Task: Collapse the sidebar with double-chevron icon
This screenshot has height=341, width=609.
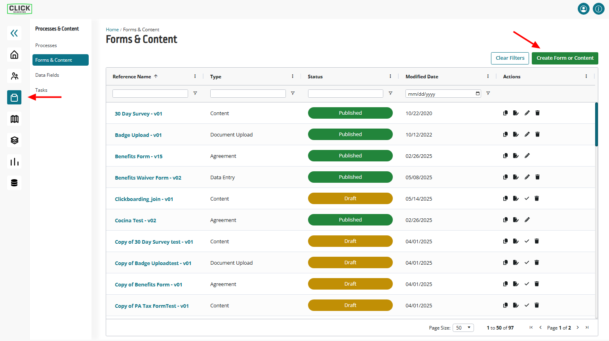Action: [14, 33]
